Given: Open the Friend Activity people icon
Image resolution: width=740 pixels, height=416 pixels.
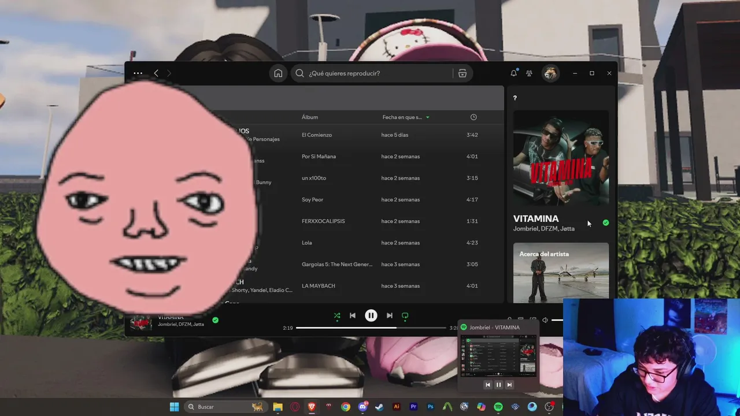Looking at the screenshot, I should coord(529,73).
